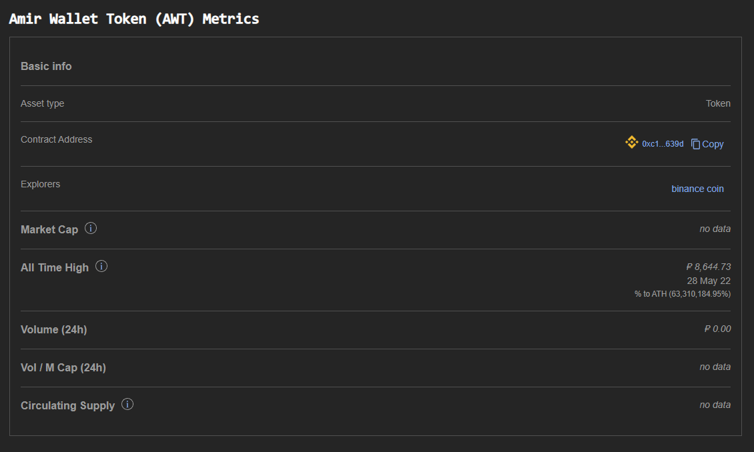The image size is (754, 452).
Task: Open the All Time High info icon
Action: (101, 266)
